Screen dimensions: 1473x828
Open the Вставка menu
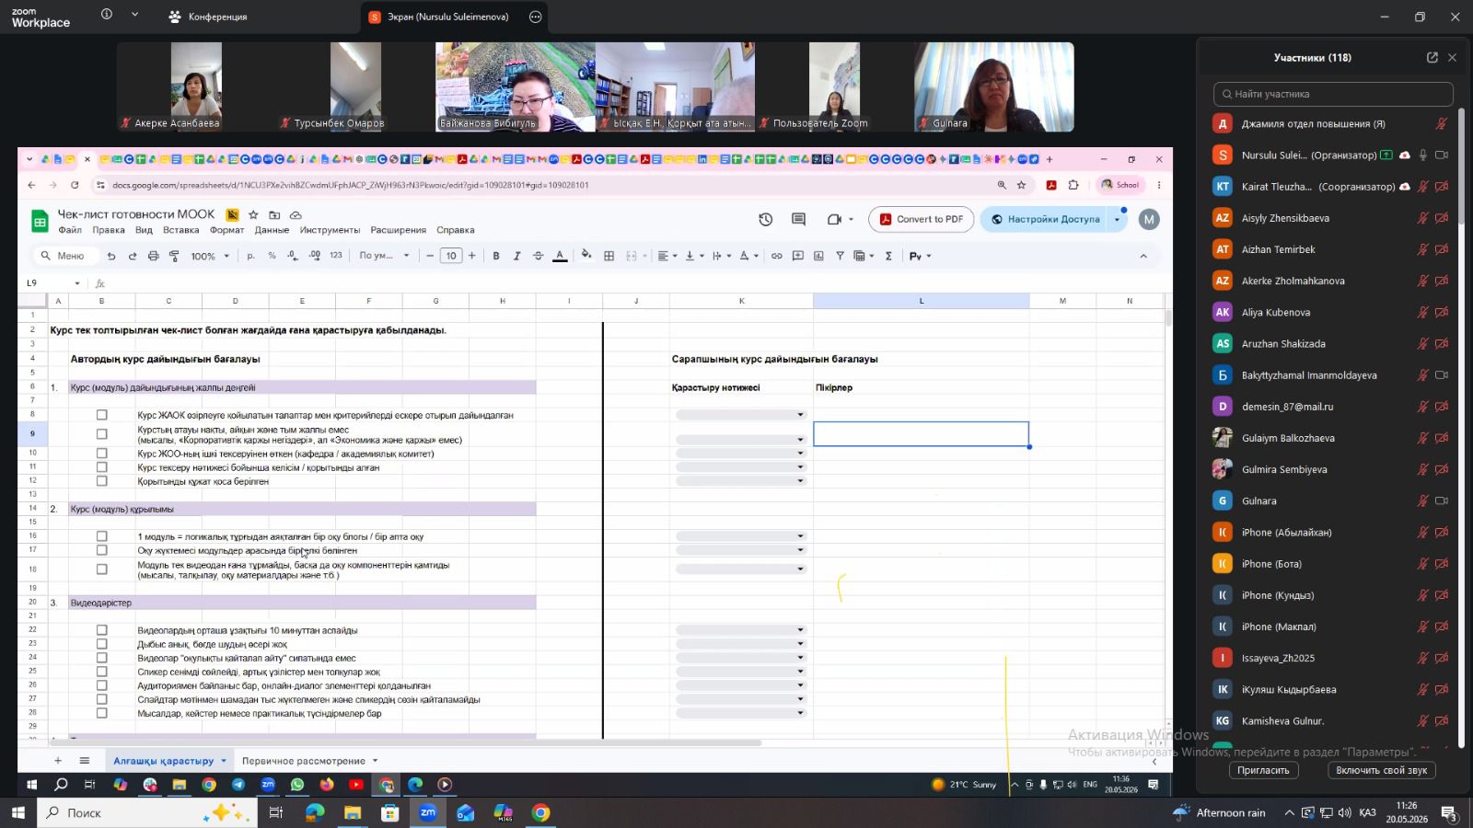(x=180, y=230)
